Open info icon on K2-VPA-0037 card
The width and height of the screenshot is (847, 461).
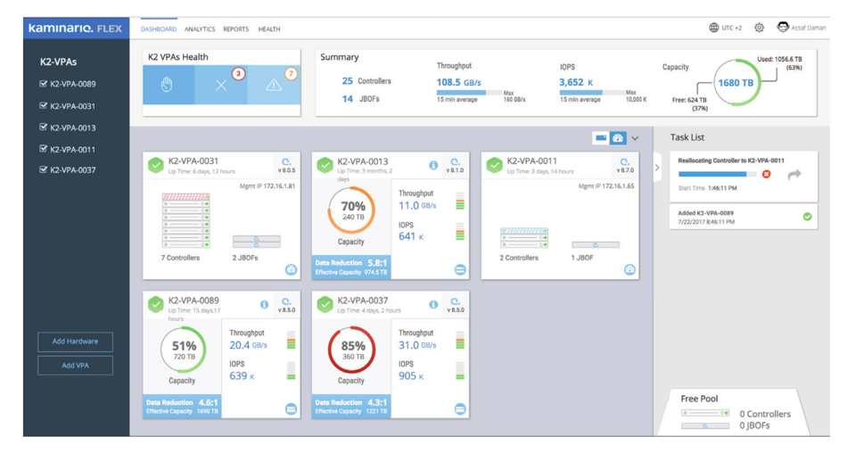[x=433, y=305]
